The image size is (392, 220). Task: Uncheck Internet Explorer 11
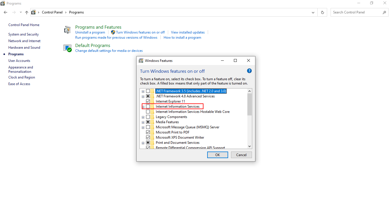(x=148, y=101)
